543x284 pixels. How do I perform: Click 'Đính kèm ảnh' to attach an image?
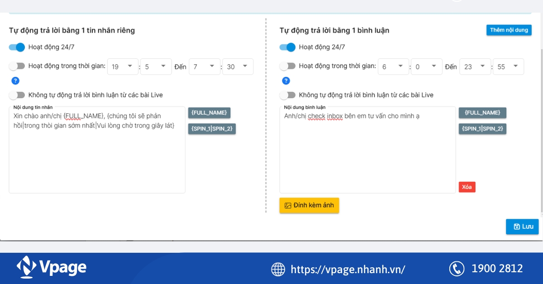(x=309, y=205)
